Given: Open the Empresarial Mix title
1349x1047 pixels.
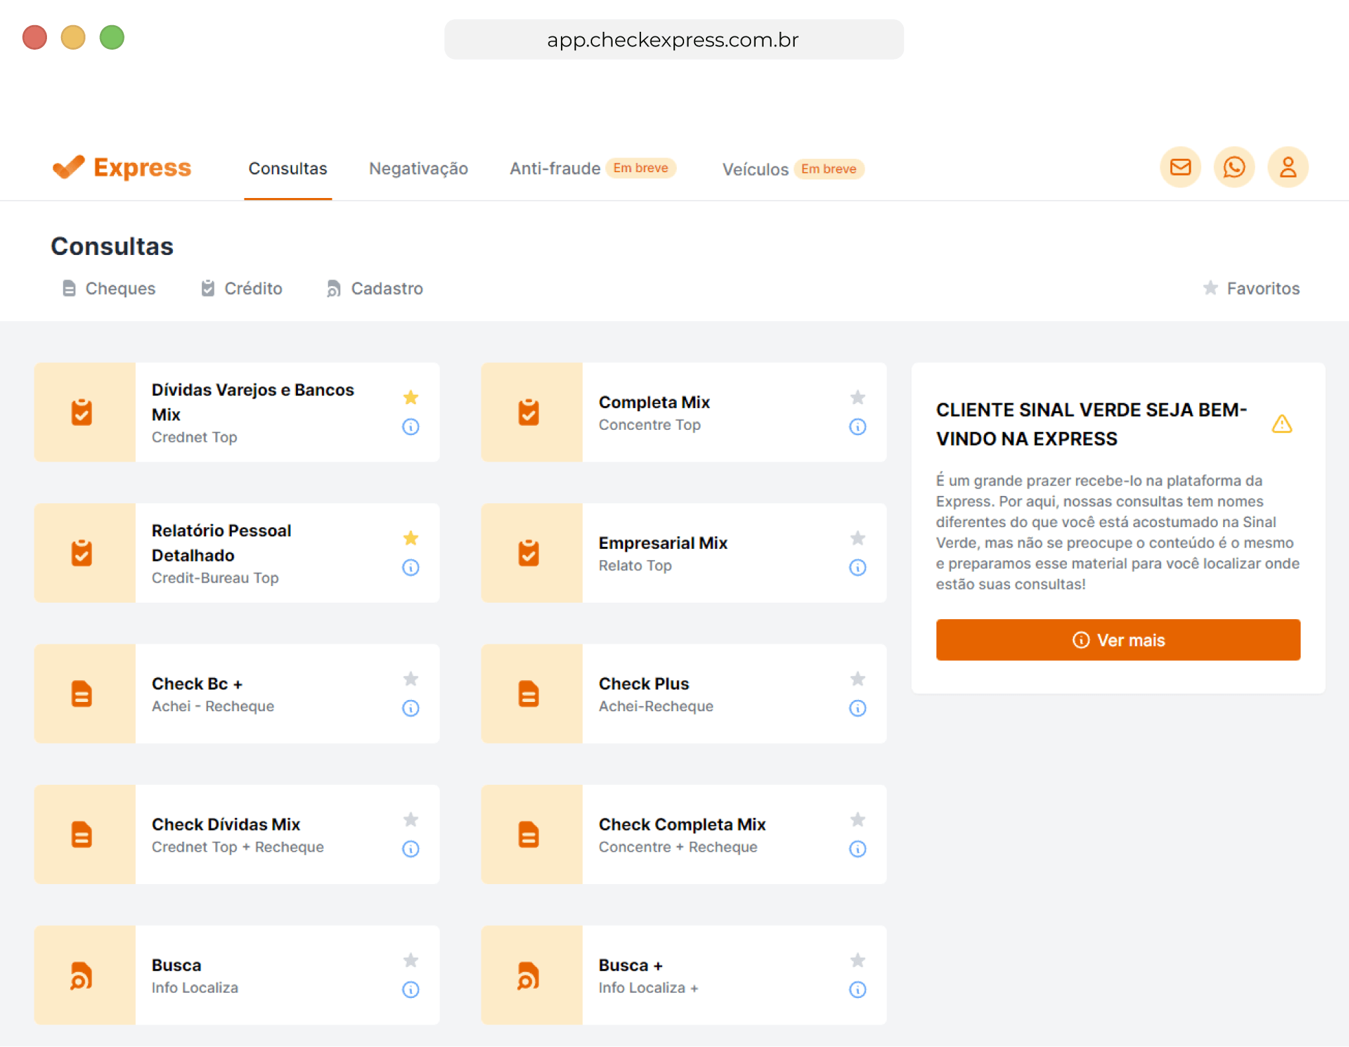Looking at the screenshot, I should point(663,543).
